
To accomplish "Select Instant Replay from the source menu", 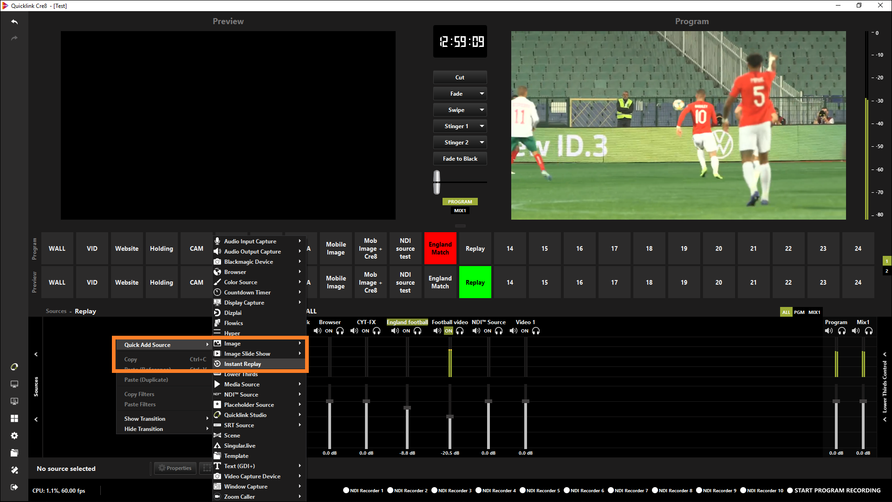I will coord(242,364).
